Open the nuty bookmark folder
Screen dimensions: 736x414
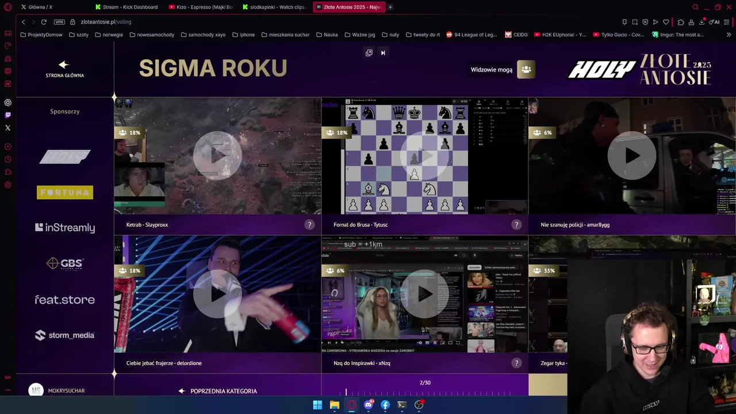(x=390, y=34)
